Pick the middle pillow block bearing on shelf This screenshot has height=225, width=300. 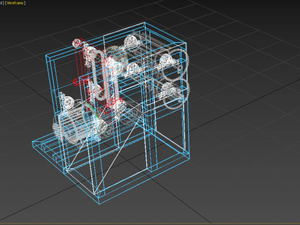tap(133, 69)
